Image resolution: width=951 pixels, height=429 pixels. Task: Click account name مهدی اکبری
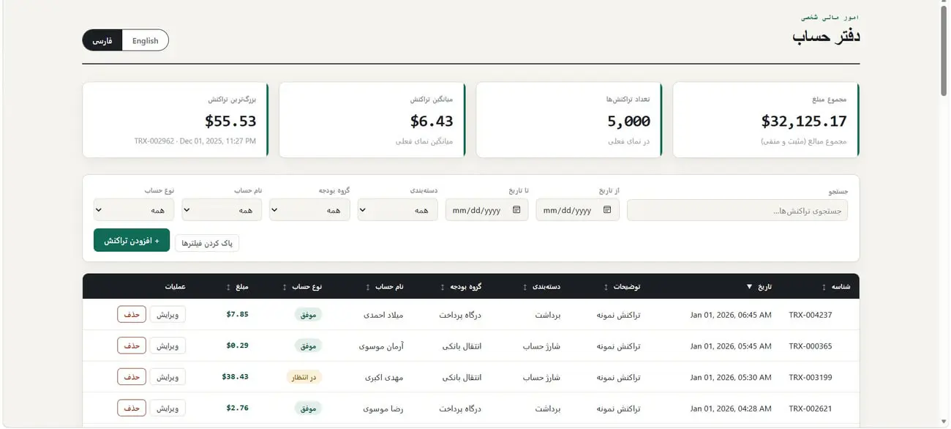[384, 377]
